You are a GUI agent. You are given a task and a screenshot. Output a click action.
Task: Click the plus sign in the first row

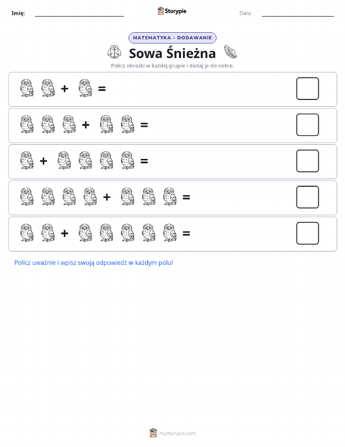[x=65, y=89]
